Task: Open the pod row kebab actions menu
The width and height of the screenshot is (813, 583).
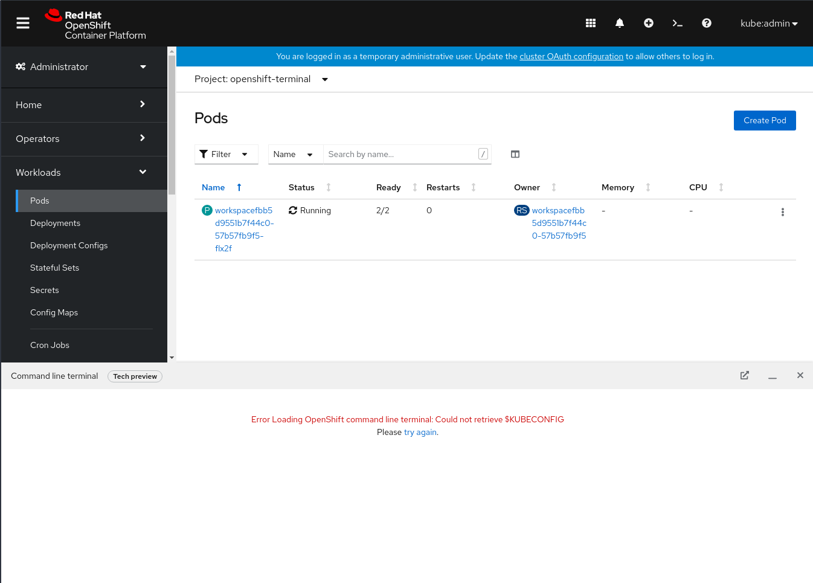Action: pos(783,212)
